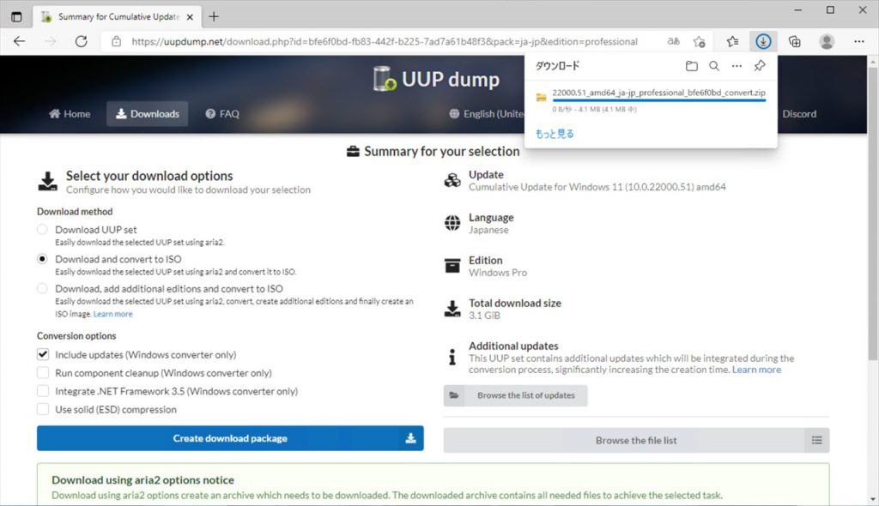Click the Windows Pro edition value
Image resolution: width=879 pixels, height=506 pixels.
(498, 273)
